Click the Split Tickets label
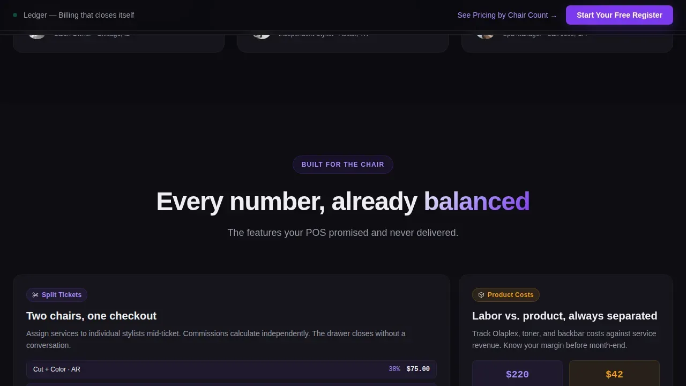Image resolution: width=686 pixels, height=386 pixels. tap(62, 295)
